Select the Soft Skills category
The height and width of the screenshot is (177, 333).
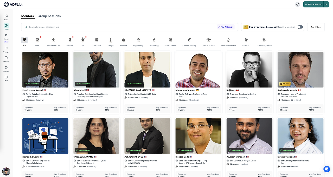[x=97, y=42]
